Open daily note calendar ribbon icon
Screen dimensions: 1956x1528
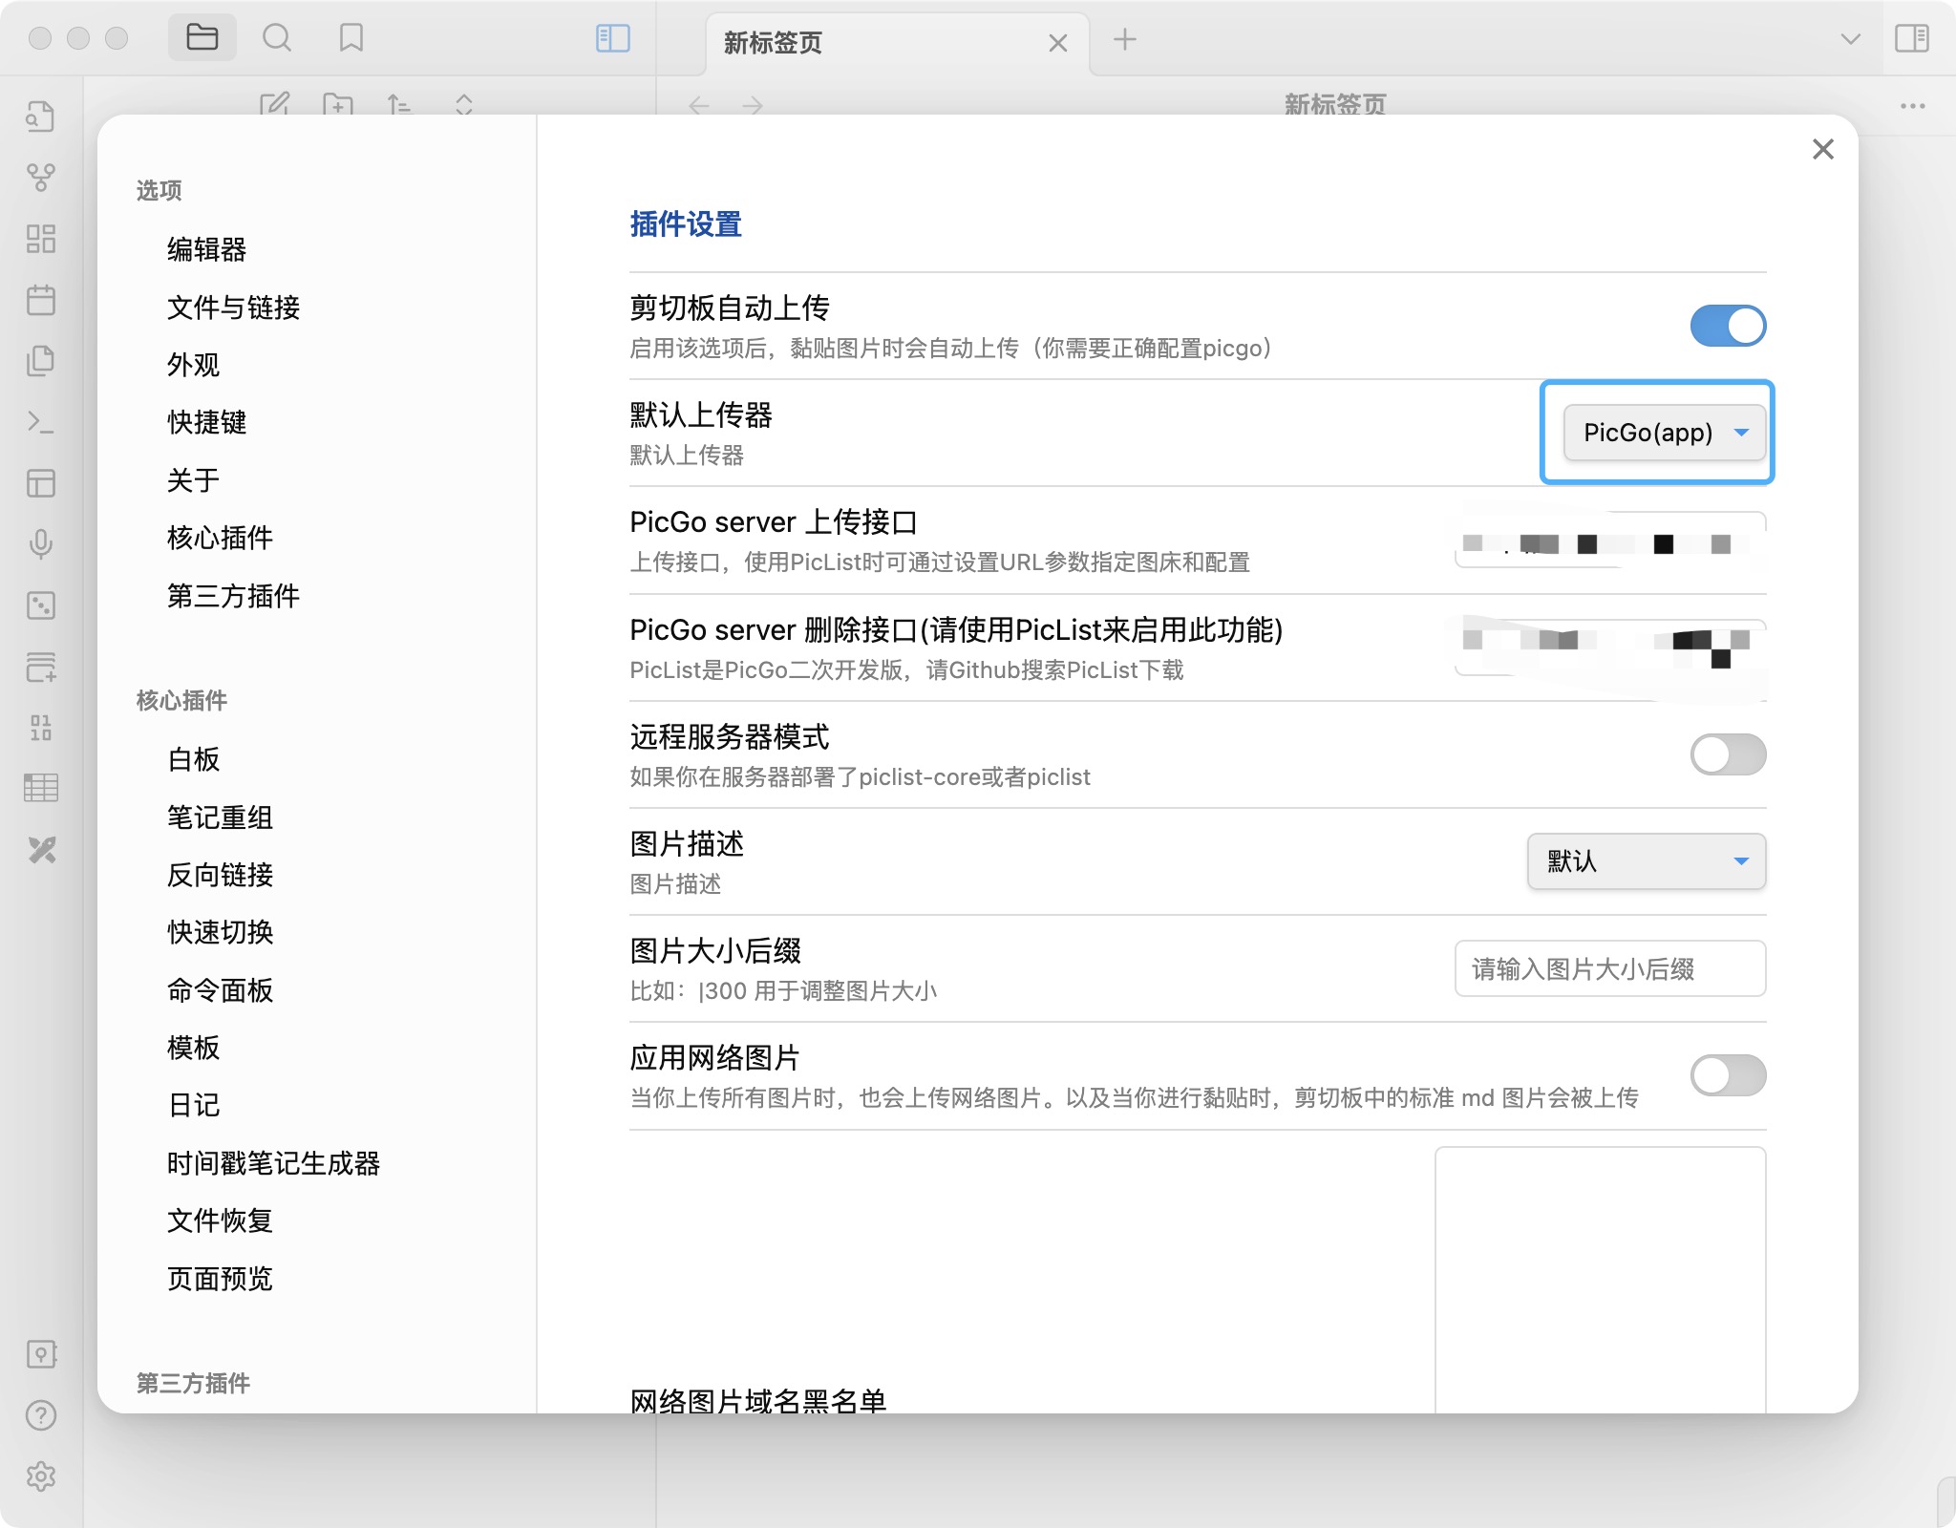pos(40,300)
